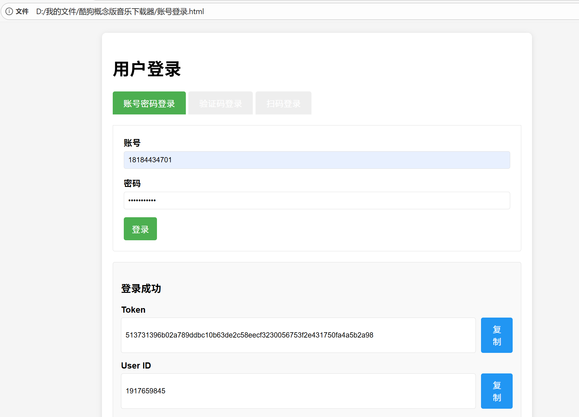Image resolution: width=579 pixels, height=417 pixels.
Task: Click the 账号 input field with phone number
Action: coord(316,160)
